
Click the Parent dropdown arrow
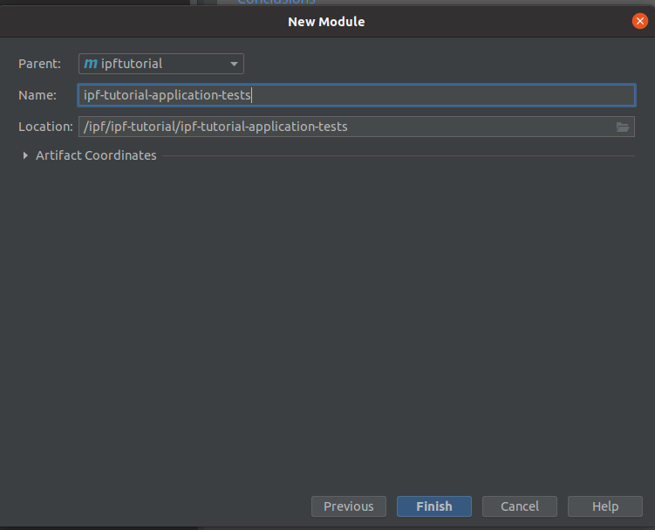234,64
